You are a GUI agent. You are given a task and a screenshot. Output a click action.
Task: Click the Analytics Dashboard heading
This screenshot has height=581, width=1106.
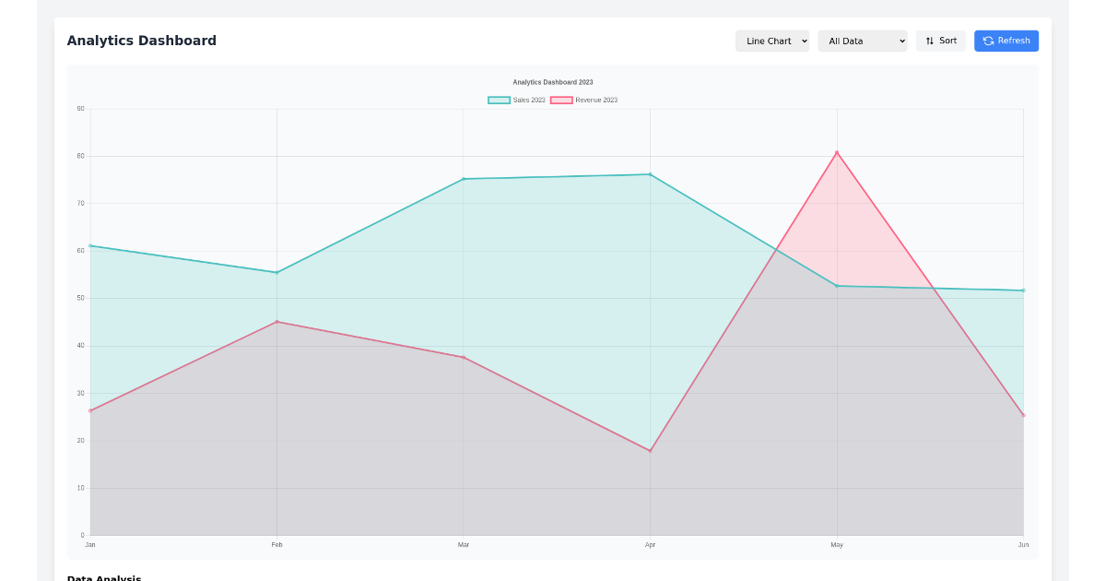pos(142,41)
